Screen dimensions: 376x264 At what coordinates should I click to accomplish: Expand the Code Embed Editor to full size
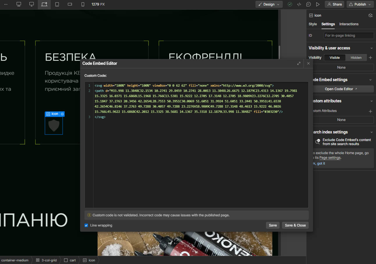(x=299, y=63)
